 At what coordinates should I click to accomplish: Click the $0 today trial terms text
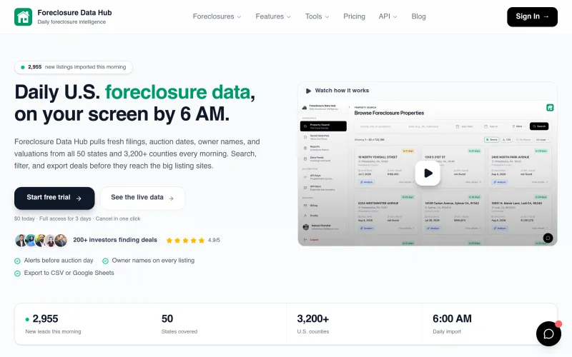coord(77,218)
